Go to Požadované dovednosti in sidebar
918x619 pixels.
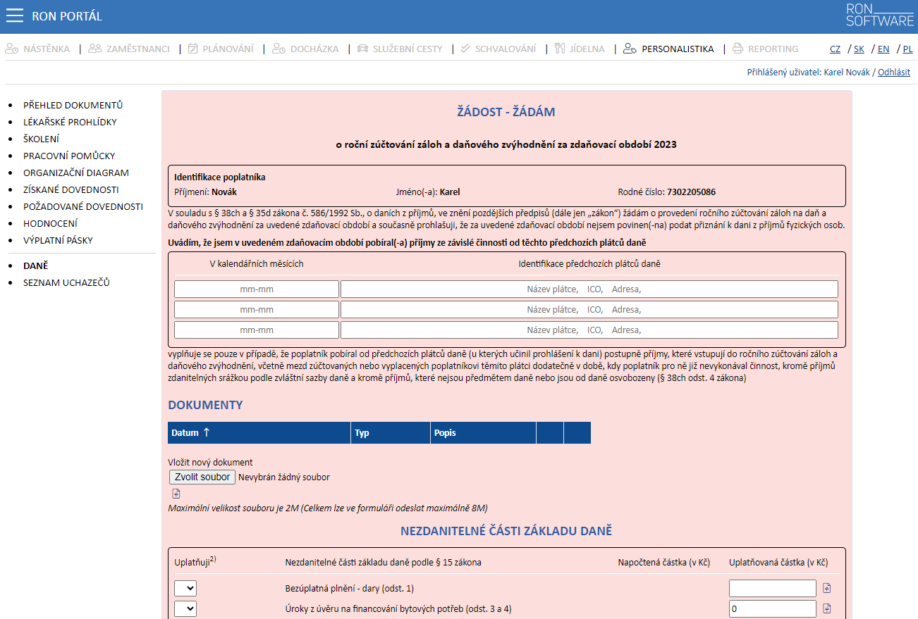pos(83,206)
